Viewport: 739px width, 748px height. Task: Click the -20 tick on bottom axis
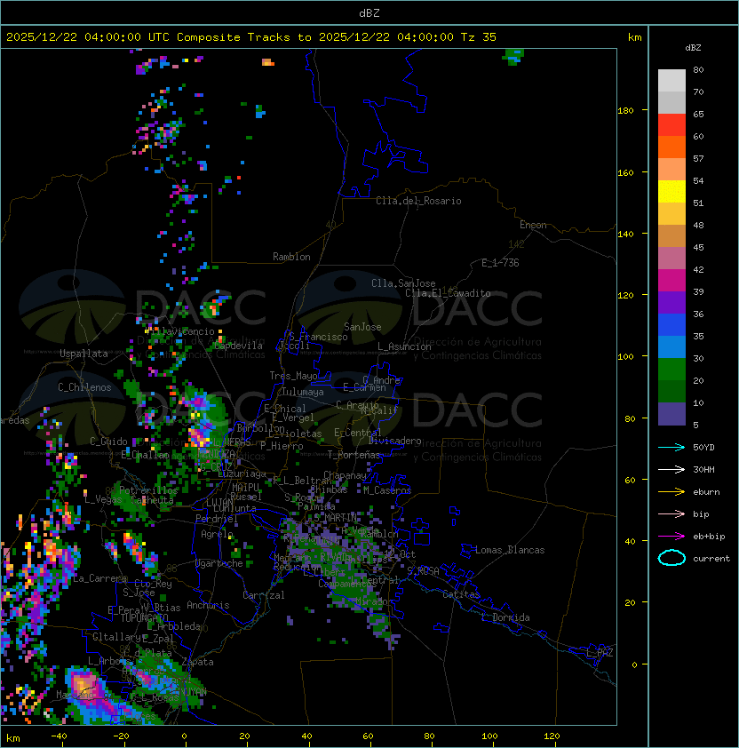[x=120, y=736]
